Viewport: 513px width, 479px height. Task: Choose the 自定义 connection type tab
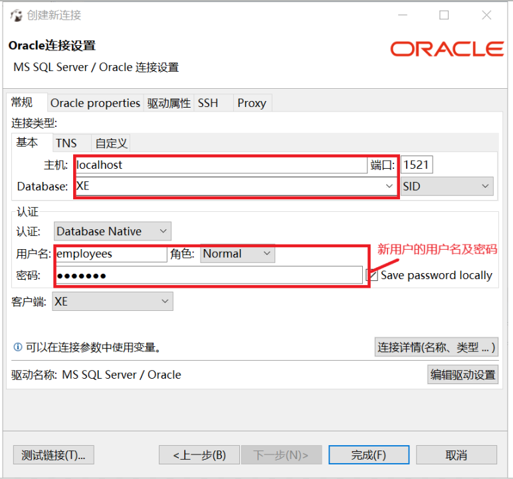(111, 144)
